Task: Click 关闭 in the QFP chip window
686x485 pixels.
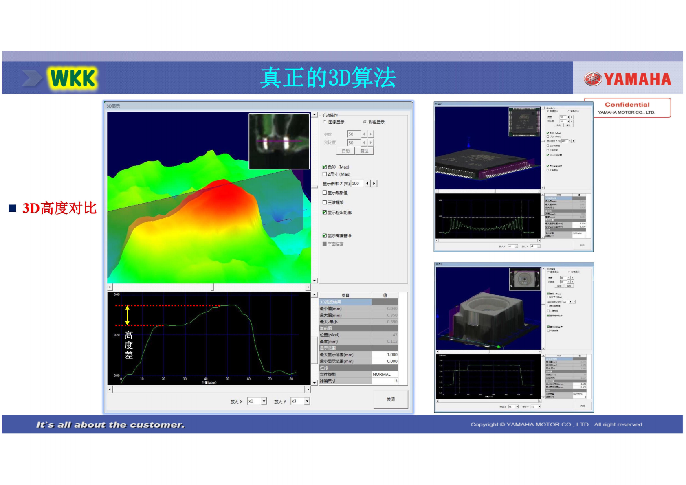Action: tap(582, 245)
